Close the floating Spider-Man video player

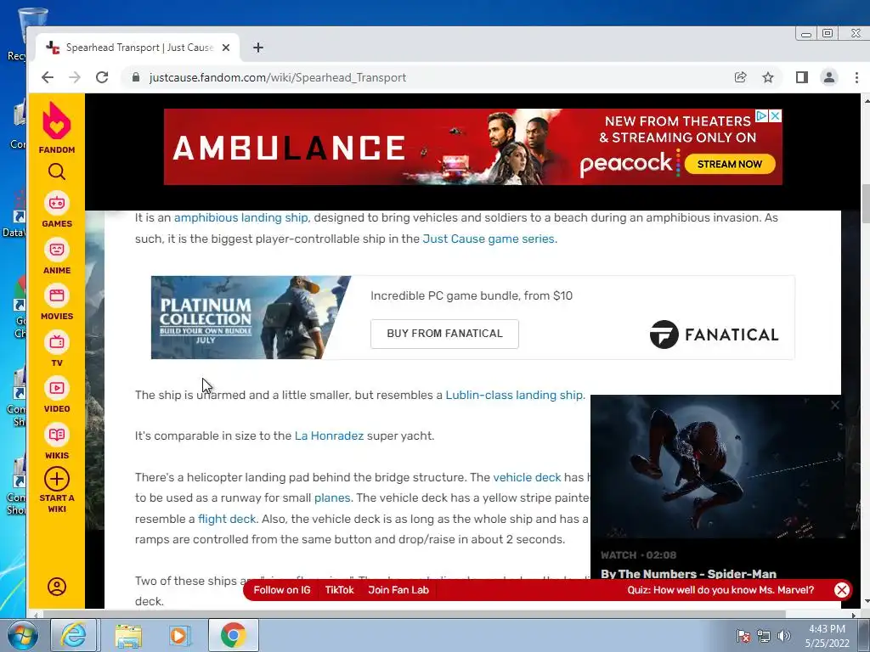click(x=834, y=405)
